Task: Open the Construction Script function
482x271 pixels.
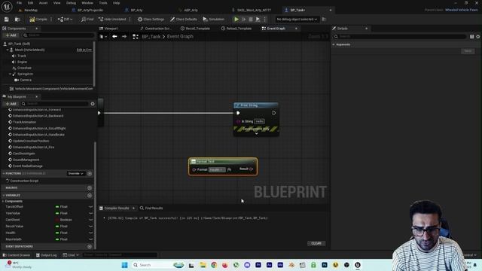Action: click(24, 181)
